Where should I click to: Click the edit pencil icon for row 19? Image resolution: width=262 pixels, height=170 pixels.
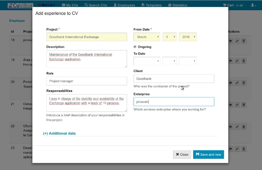click(x=237, y=61)
